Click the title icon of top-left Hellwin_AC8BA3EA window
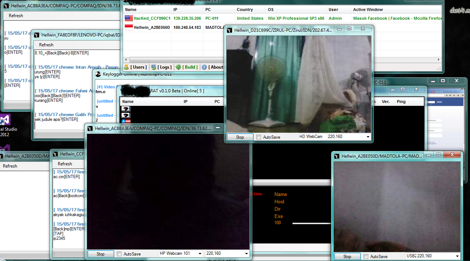 [x=6, y=6]
